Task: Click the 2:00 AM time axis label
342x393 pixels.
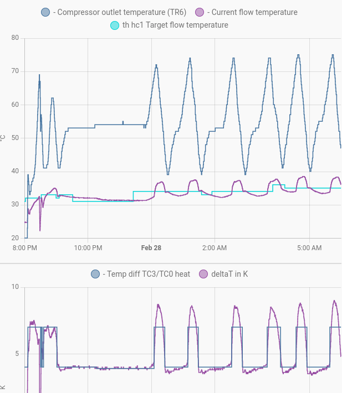Action: (x=215, y=248)
